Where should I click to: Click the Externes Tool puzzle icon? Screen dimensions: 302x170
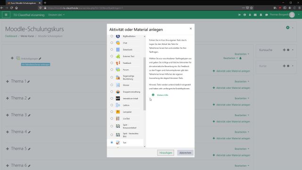(118, 56)
